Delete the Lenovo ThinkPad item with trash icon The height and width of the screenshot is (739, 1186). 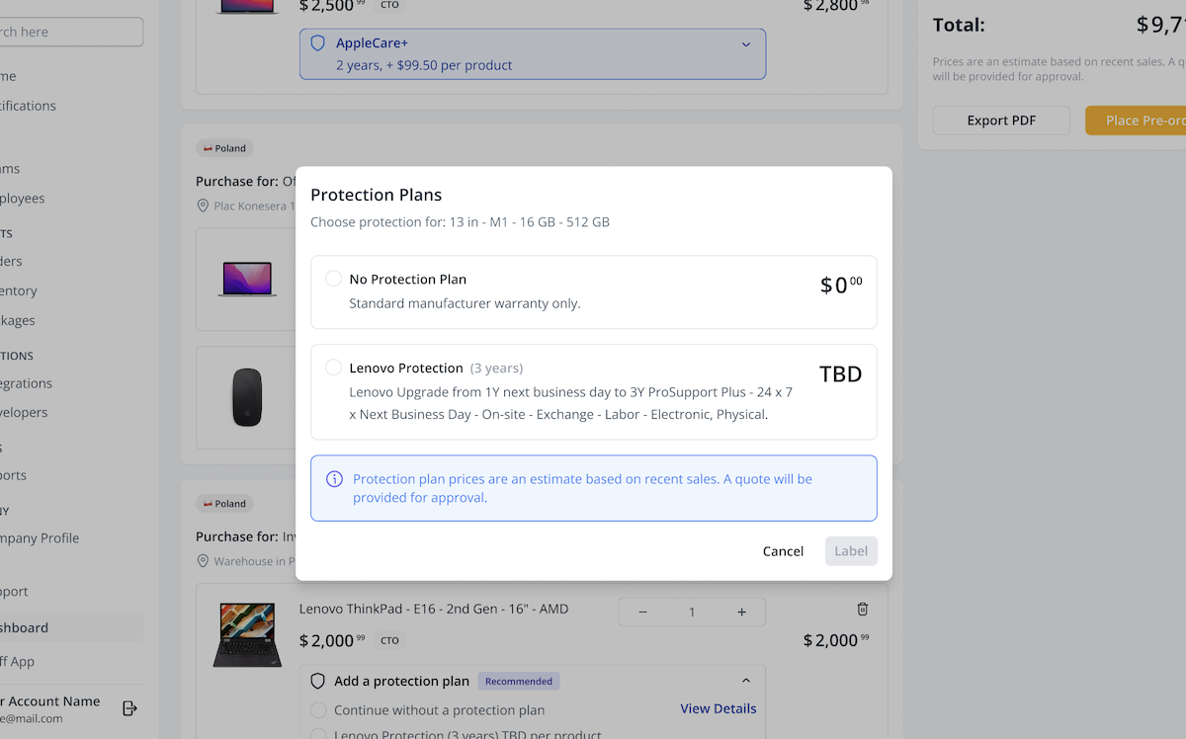(x=862, y=610)
